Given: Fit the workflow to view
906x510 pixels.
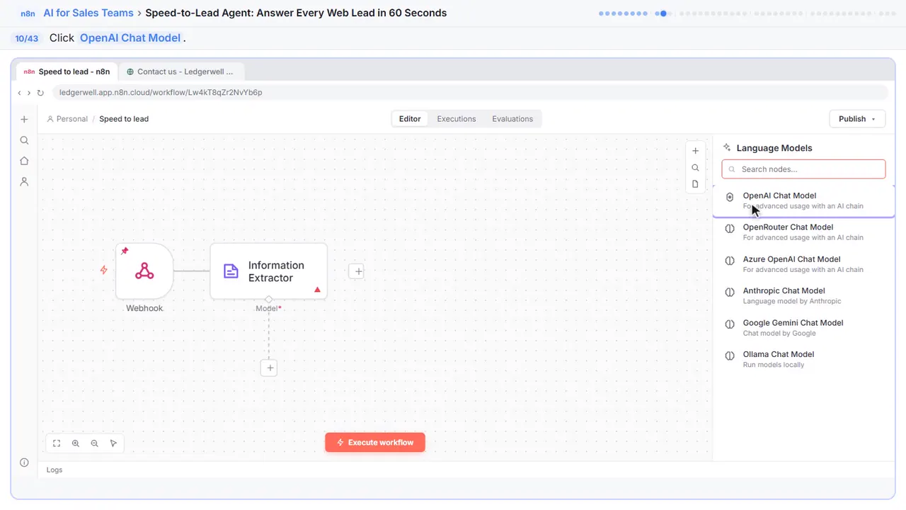Looking at the screenshot, I should pyautogui.click(x=57, y=443).
